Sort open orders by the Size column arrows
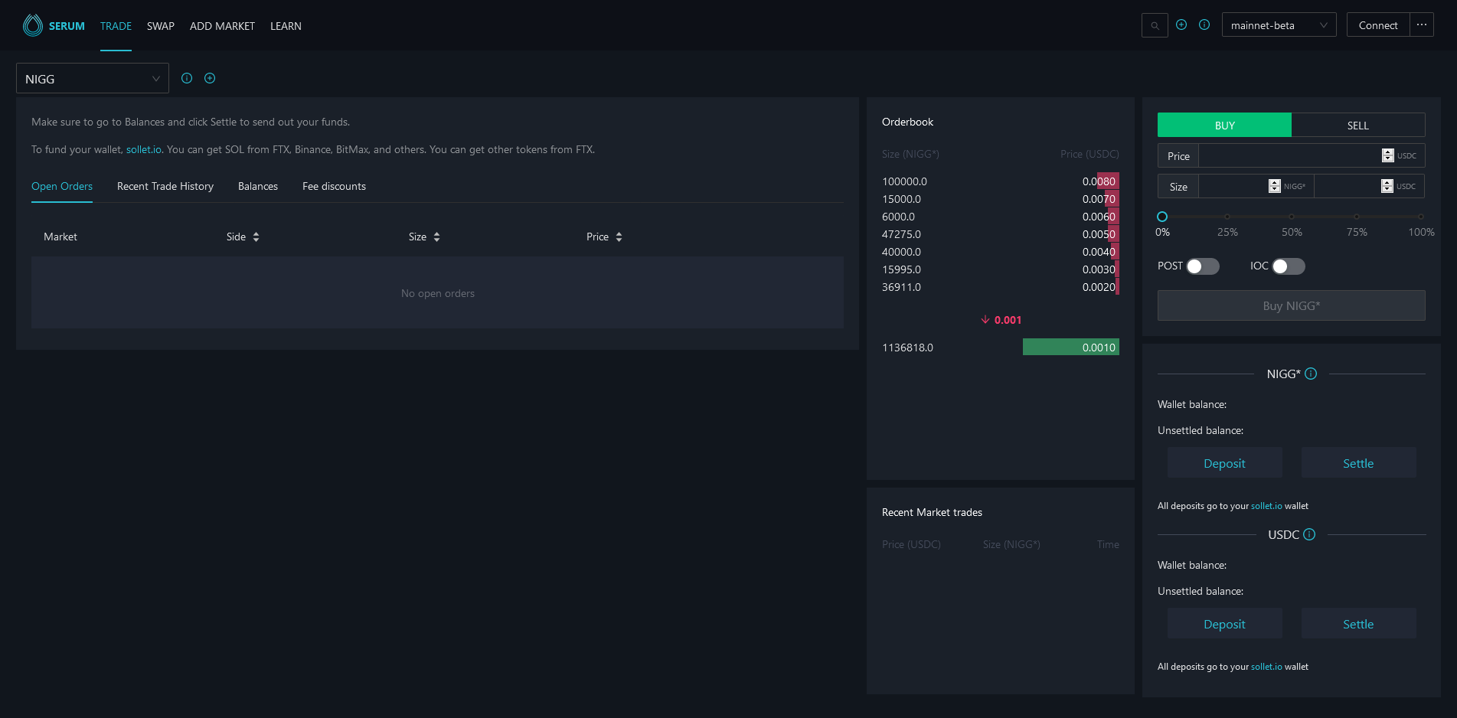1457x718 pixels. (x=436, y=237)
